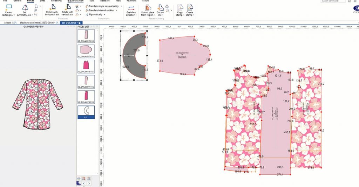Screen dimensions: 359x187
Task: Click the floral jacket in Garment Preview
Action: (38, 104)
